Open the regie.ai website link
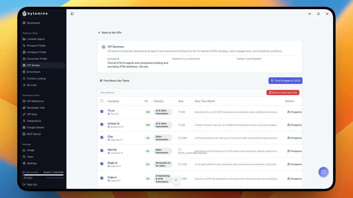 (114, 166)
